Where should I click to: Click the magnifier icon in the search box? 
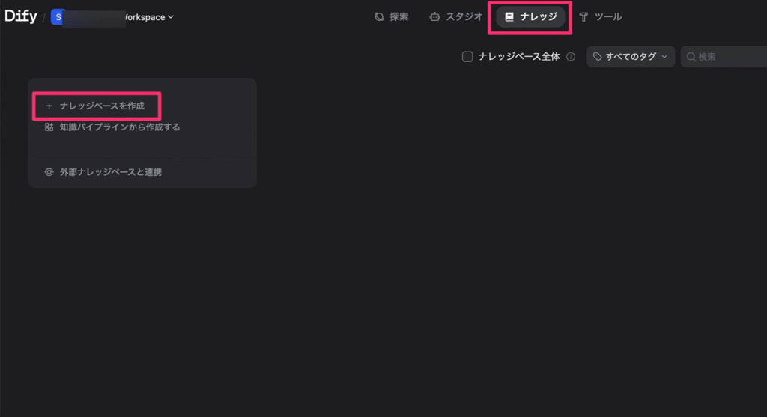pyautogui.click(x=691, y=57)
